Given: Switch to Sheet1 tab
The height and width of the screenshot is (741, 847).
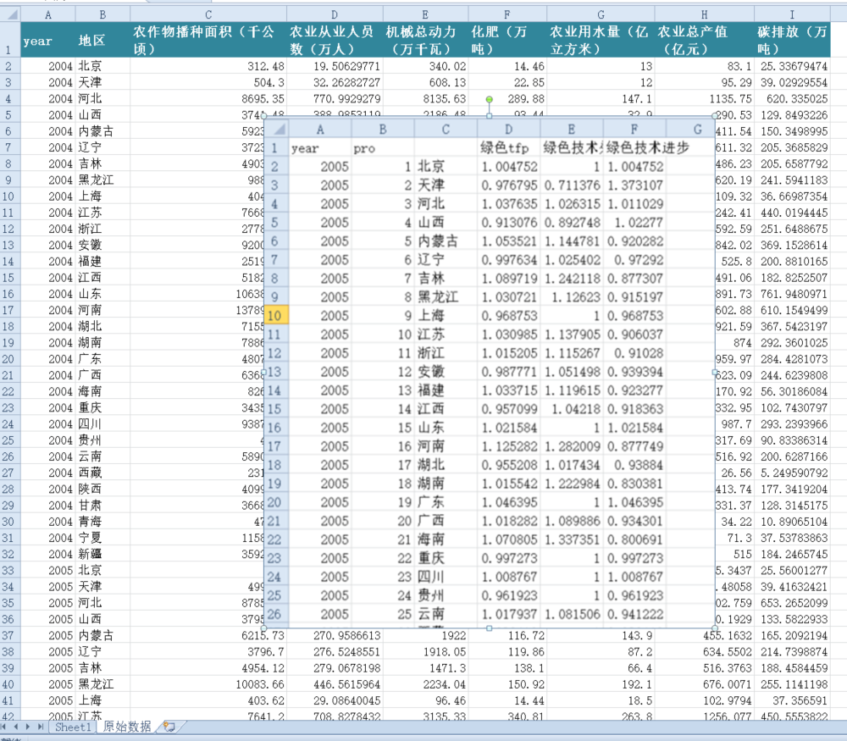Looking at the screenshot, I should pos(73,727).
